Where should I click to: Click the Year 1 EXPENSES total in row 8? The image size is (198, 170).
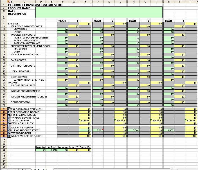click(x=85, y=24)
